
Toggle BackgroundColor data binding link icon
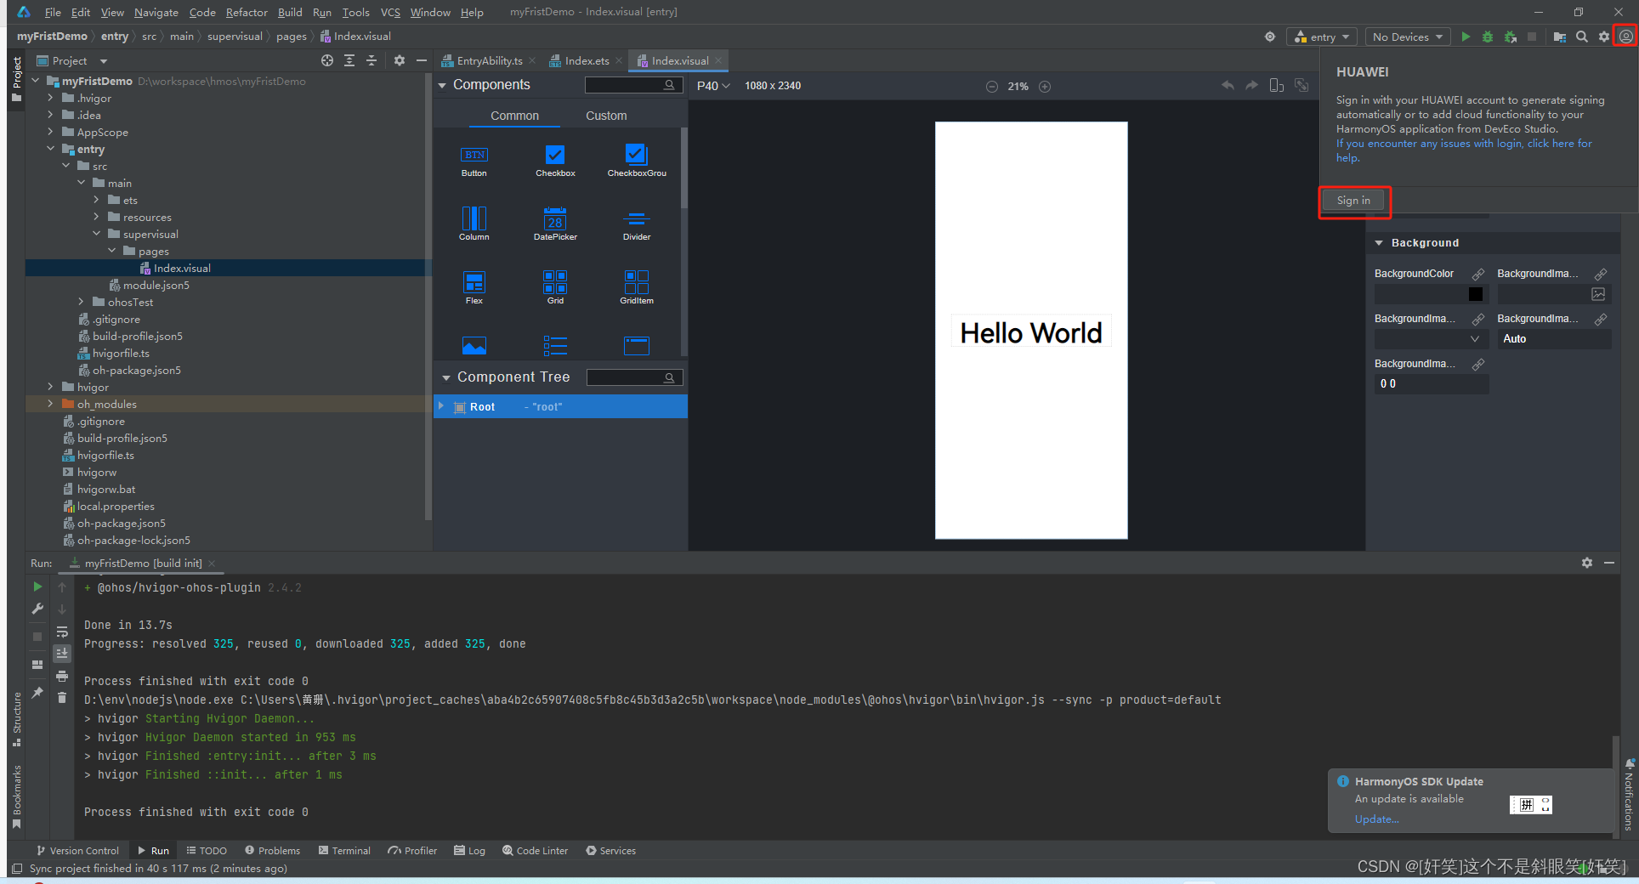coord(1478,275)
